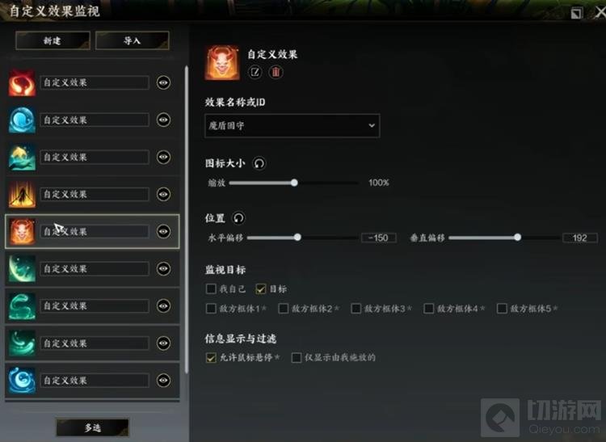This screenshot has height=442, width=606.
Task: Click the large demon face effect icon
Action: coord(222,62)
